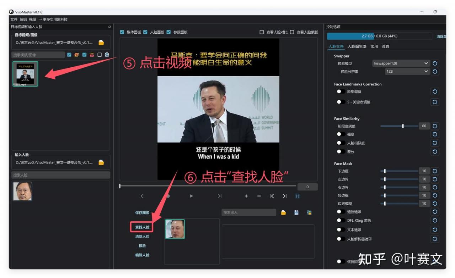This screenshot has height=278, width=455.
Task: Reset 右边界 value
Action: (435, 187)
